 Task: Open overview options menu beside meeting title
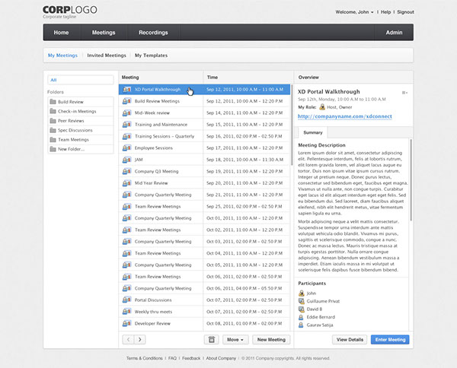(404, 93)
